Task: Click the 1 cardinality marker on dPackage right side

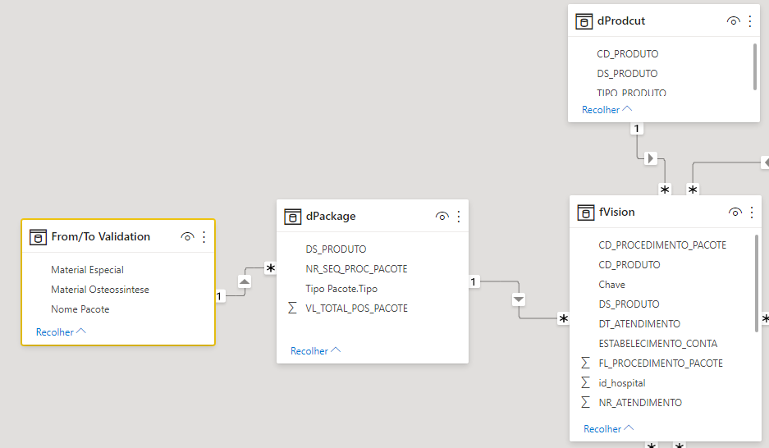Action: click(474, 281)
